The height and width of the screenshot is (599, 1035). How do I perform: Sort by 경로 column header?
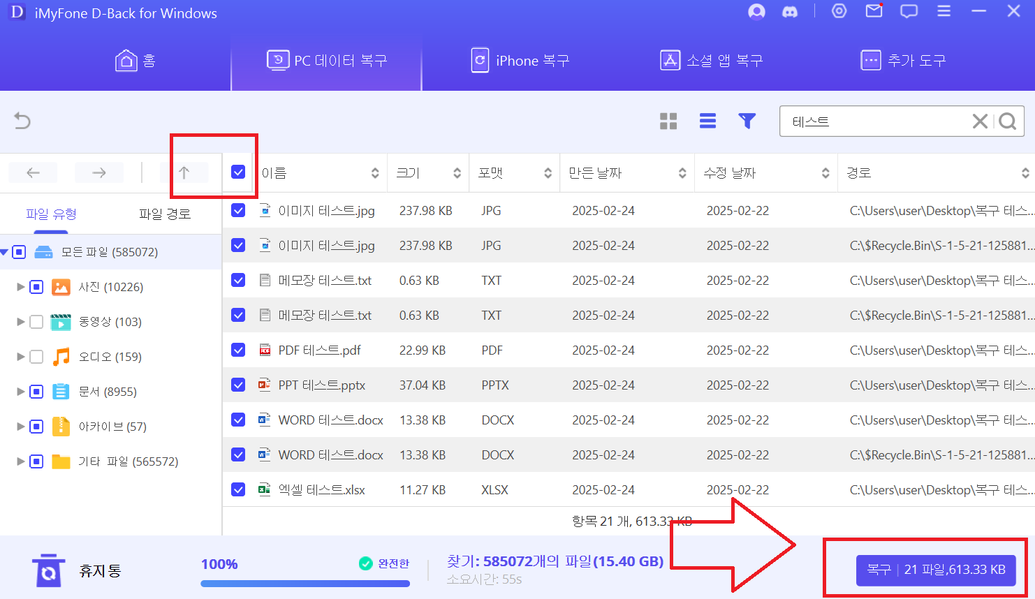coord(937,173)
